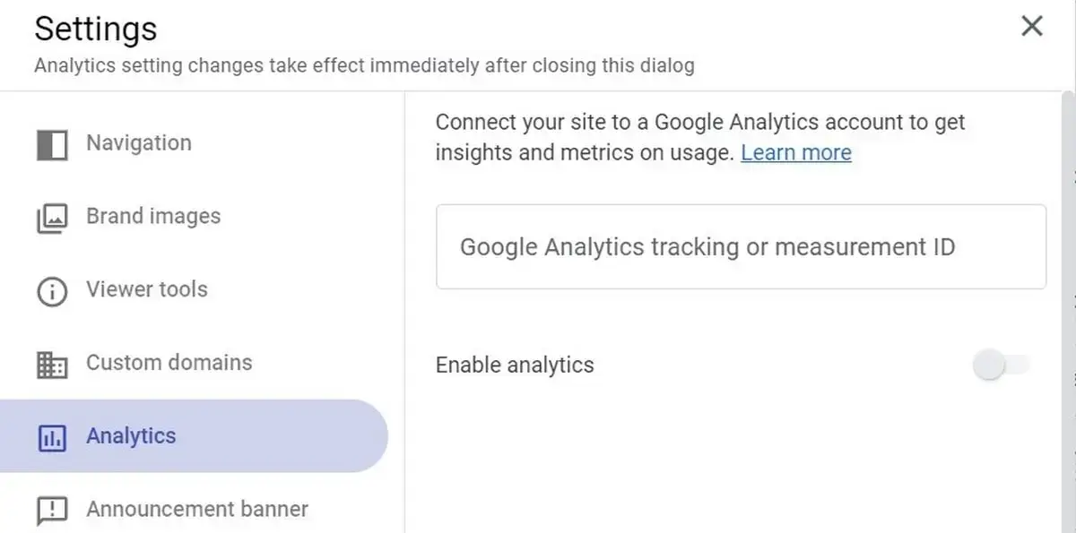The image size is (1076, 533).
Task: Click the Brand images picture icon
Action: (52, 218)
